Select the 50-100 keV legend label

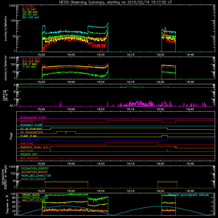pyautogui.click(x=31, y=17)
